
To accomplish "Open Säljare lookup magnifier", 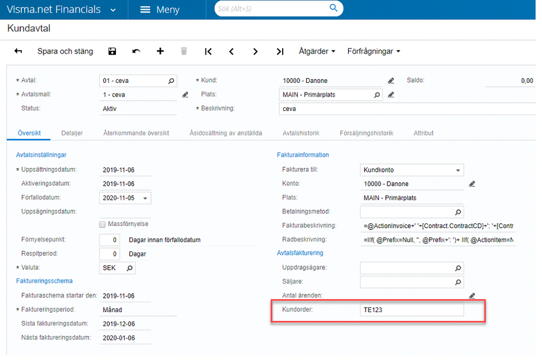I will pyautogui.click(x=458, y=282).
